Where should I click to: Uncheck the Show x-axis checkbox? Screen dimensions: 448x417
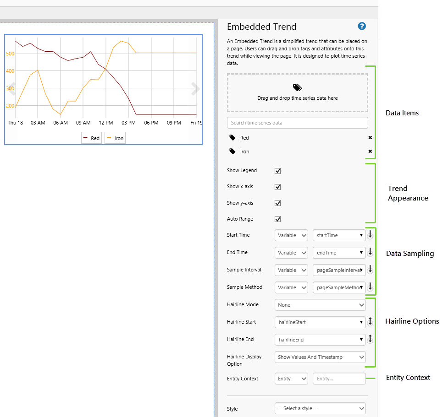[x=277, y=187]
